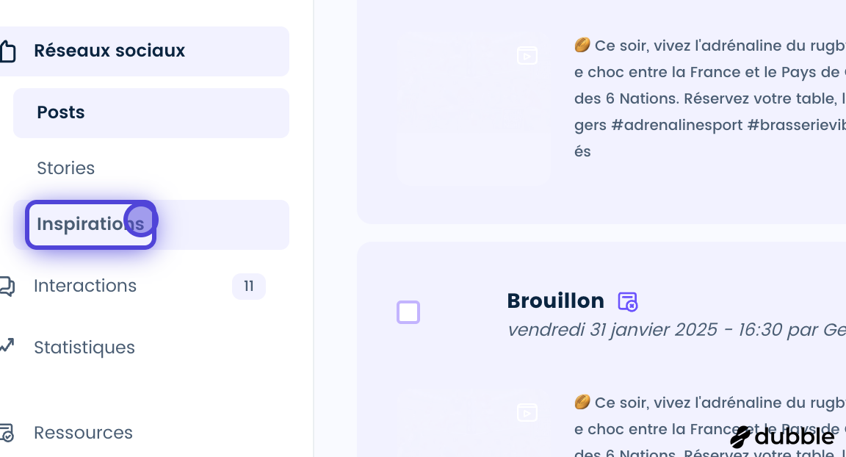The height and width of the screenshot is (457, 846).
Task: Collapse the Réseaux sociaux section
Action: coord(143,51)
